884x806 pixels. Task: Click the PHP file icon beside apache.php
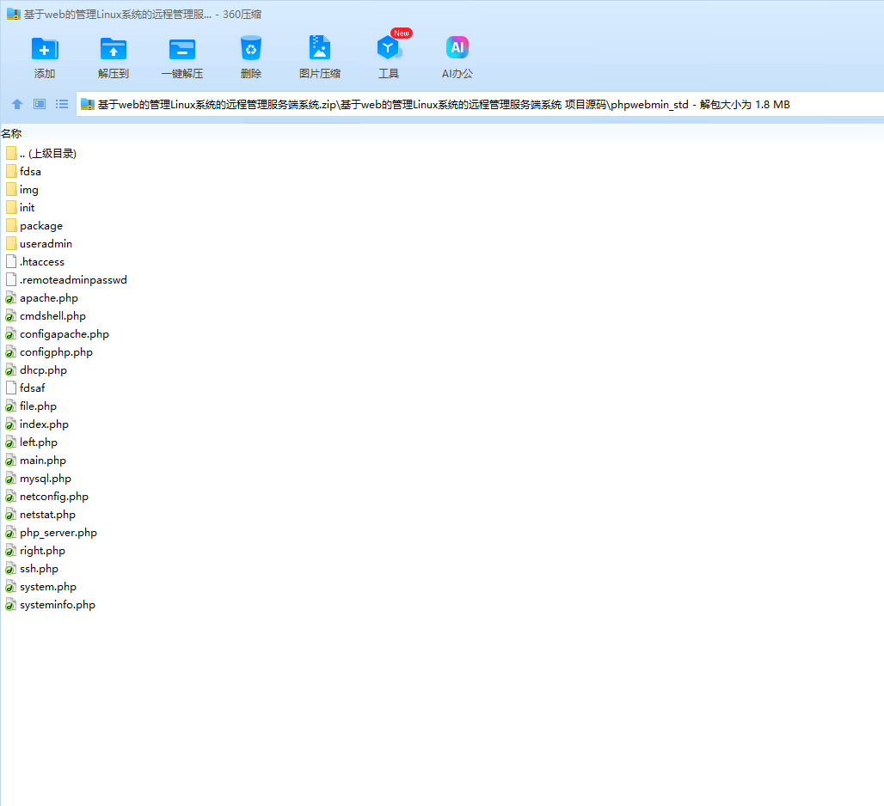pos(10,297)
